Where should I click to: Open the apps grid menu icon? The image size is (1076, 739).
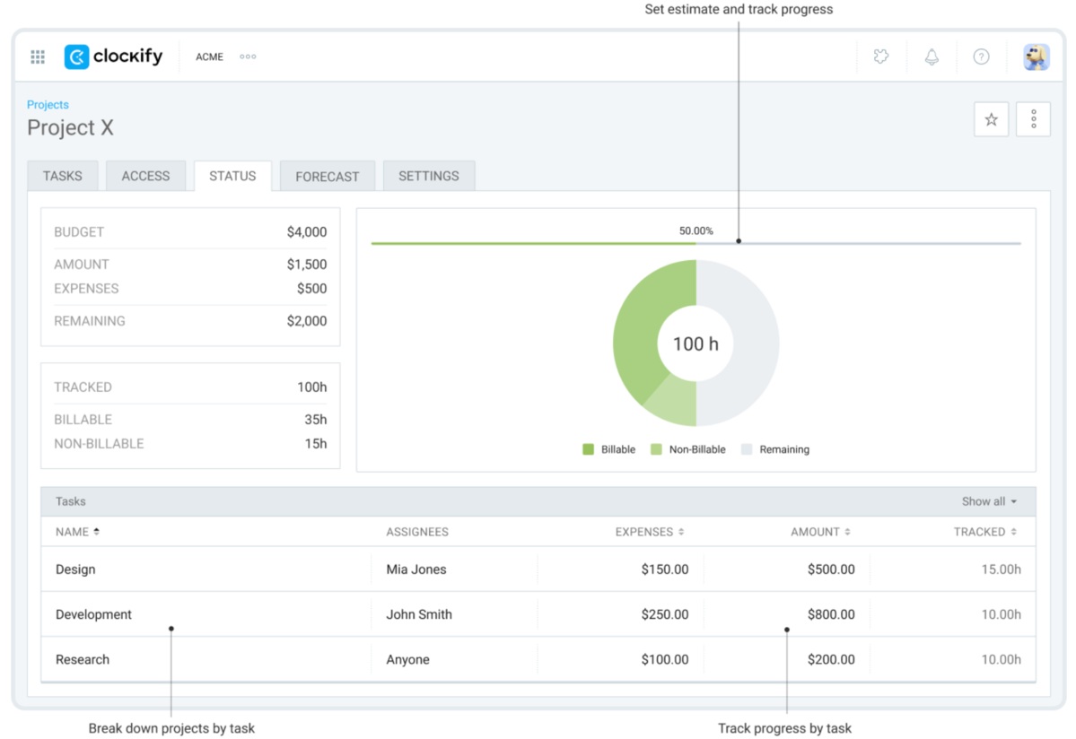click(x=38, y=57)
